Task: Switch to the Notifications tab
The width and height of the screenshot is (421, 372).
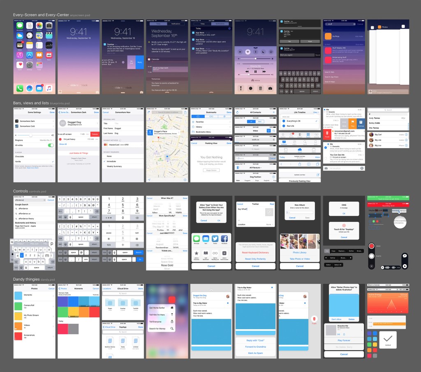Action: point(176,24)
